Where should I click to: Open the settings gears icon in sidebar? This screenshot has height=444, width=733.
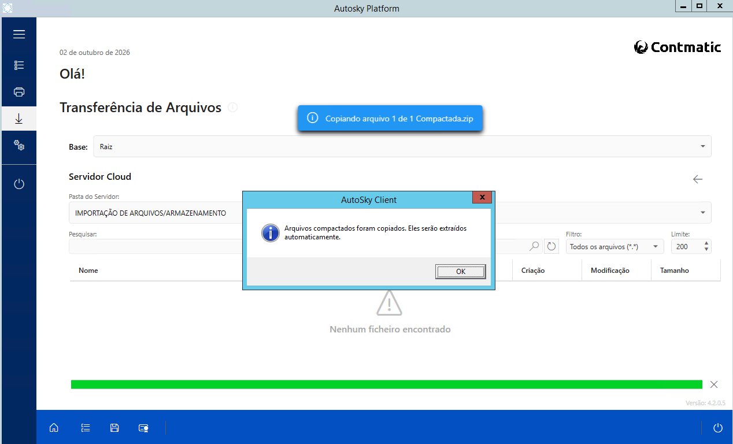tap(19, 145)
